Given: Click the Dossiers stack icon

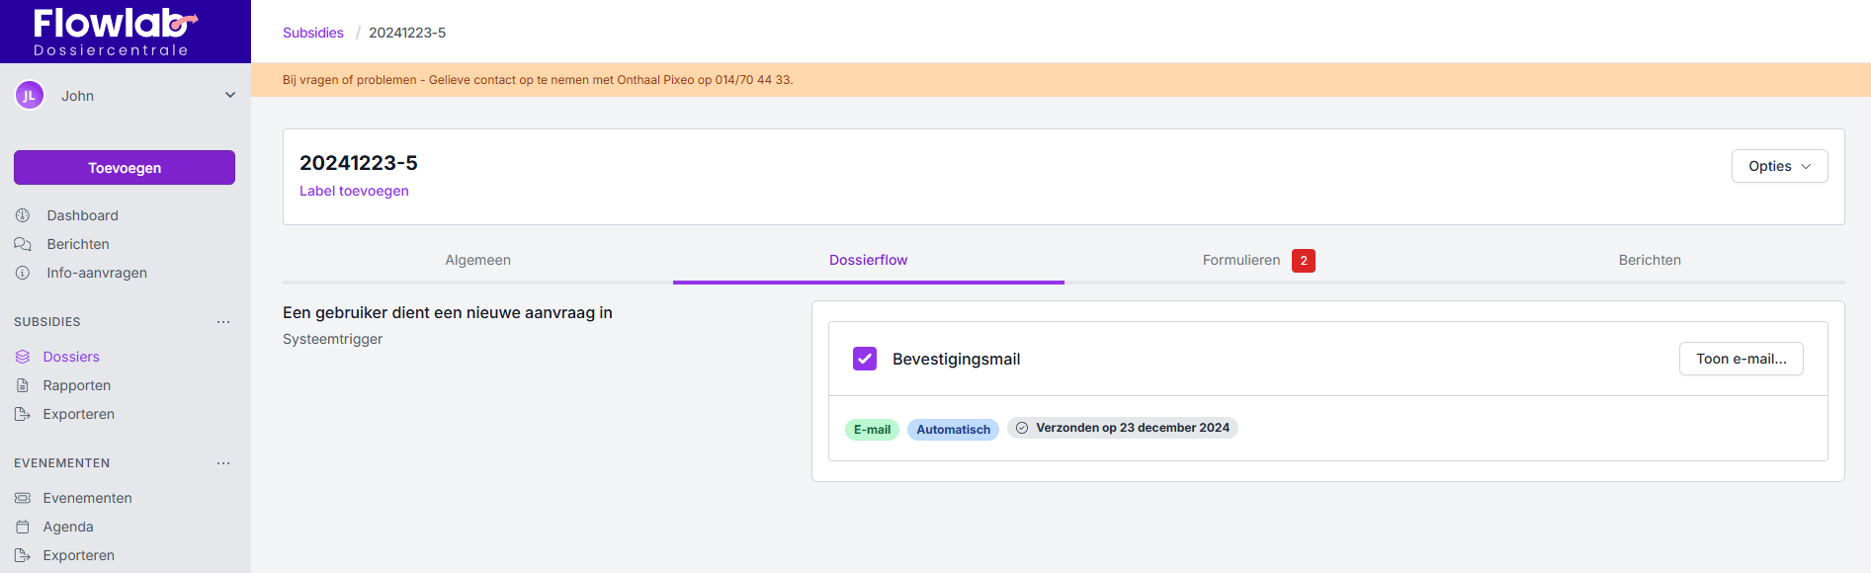Looking at the screenshot, I should click(x=23, y=357).
